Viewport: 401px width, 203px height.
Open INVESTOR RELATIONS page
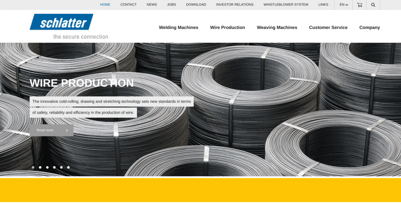(235, 4)
